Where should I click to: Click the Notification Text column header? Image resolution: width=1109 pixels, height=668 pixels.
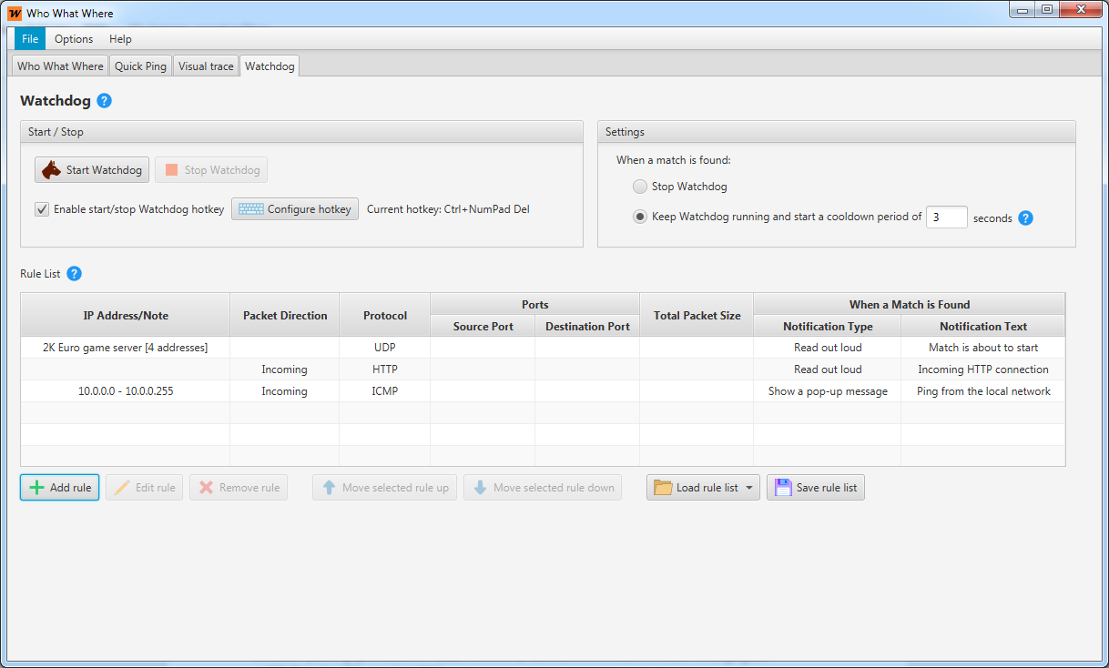[x=983, y=327]
